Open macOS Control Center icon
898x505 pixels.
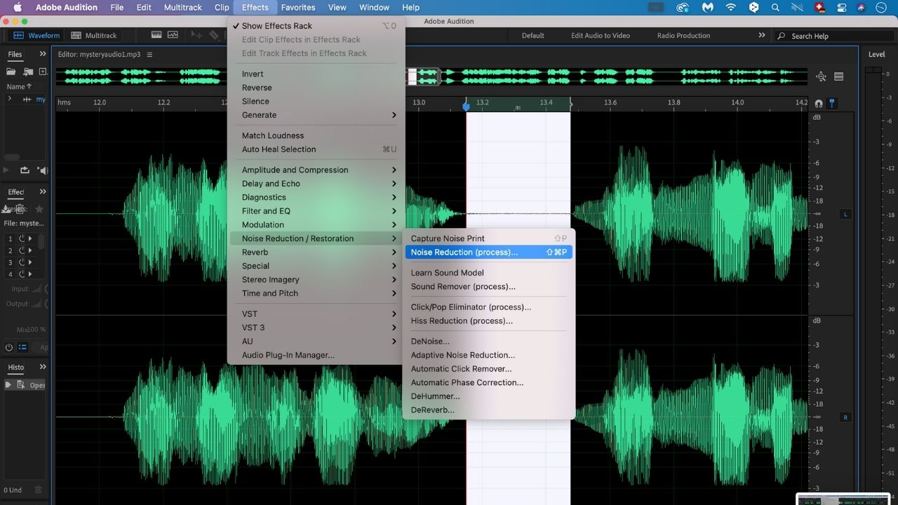point(842,8)
